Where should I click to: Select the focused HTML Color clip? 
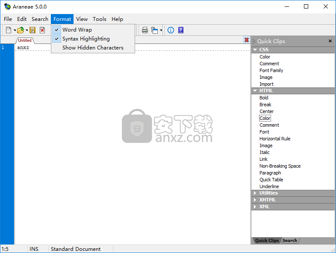tap(265, 118)
